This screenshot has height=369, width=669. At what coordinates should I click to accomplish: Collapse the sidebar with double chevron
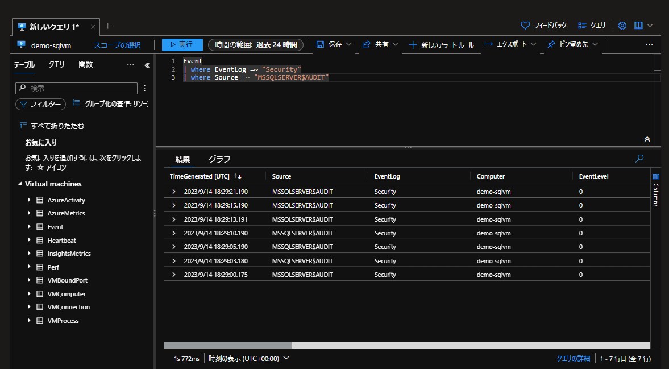(x=147, y=65)
